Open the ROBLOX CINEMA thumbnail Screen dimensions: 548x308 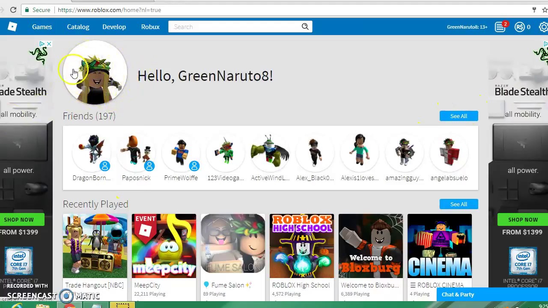[x=440, y=246]
